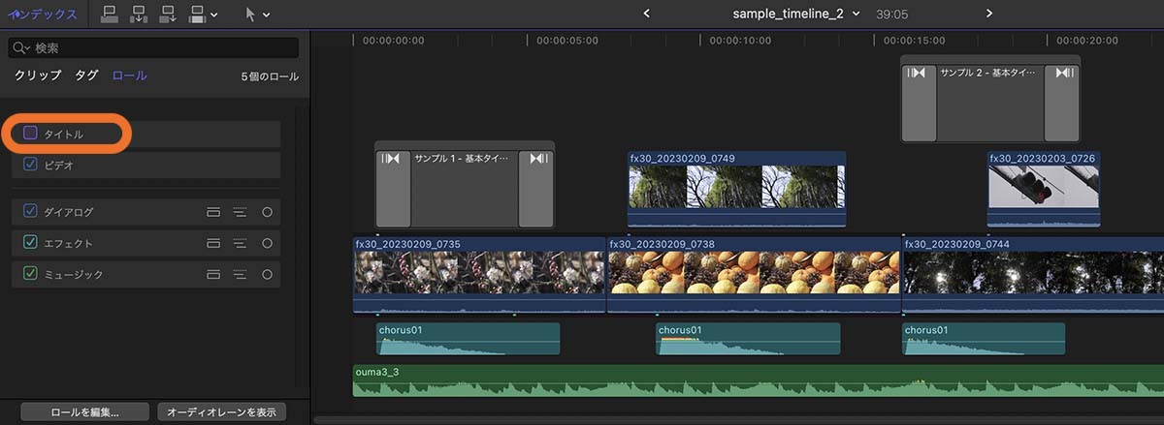Click the insert clip edit icon
Screen dimensions: 1164x425
[x=139, y=14]
